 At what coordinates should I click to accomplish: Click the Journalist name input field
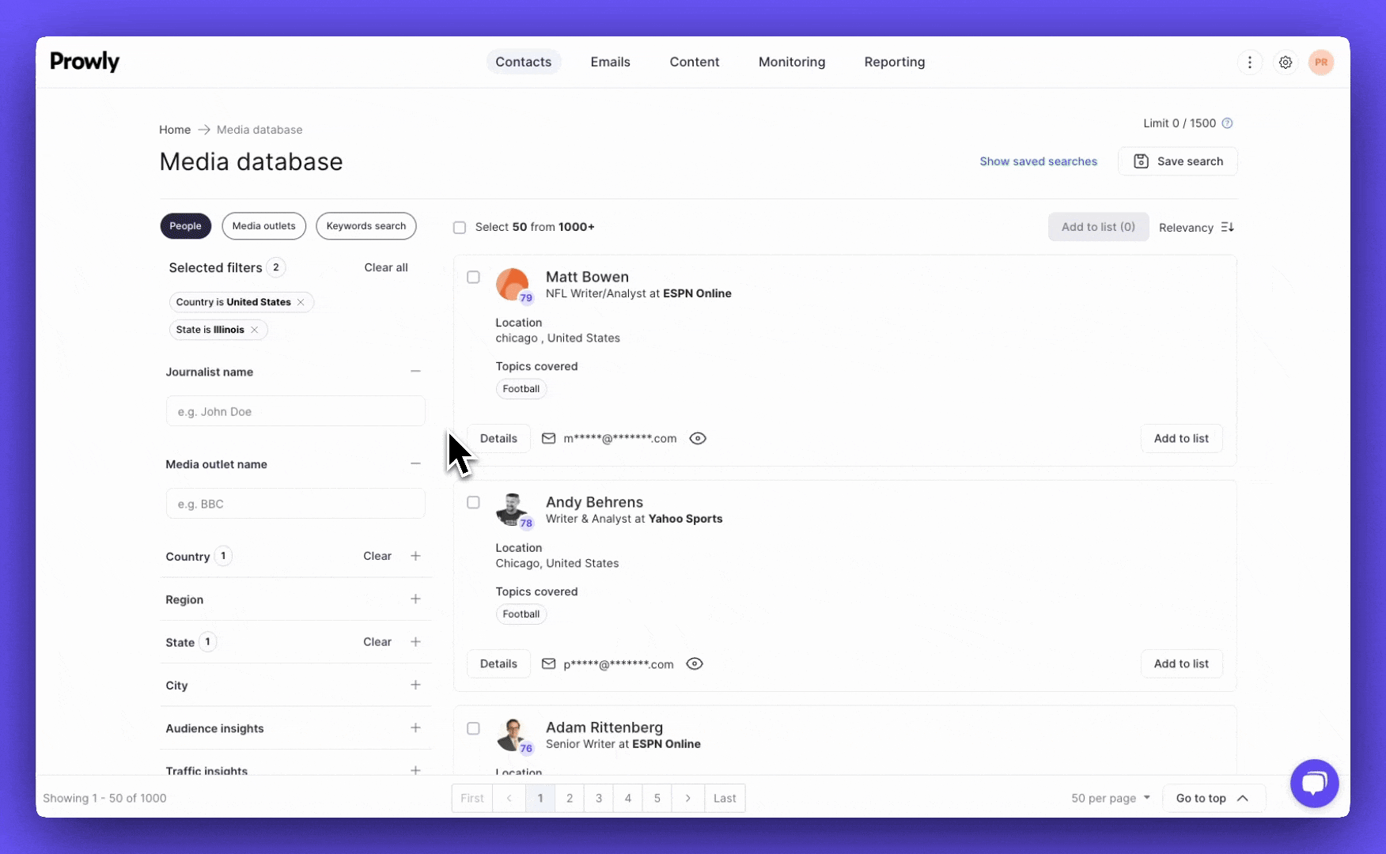[x=295, y=411]
